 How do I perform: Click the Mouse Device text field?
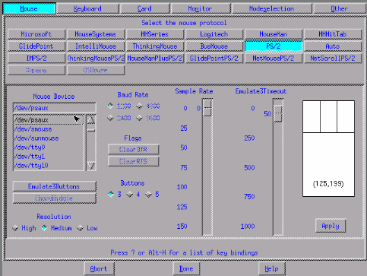coord(55,108)
